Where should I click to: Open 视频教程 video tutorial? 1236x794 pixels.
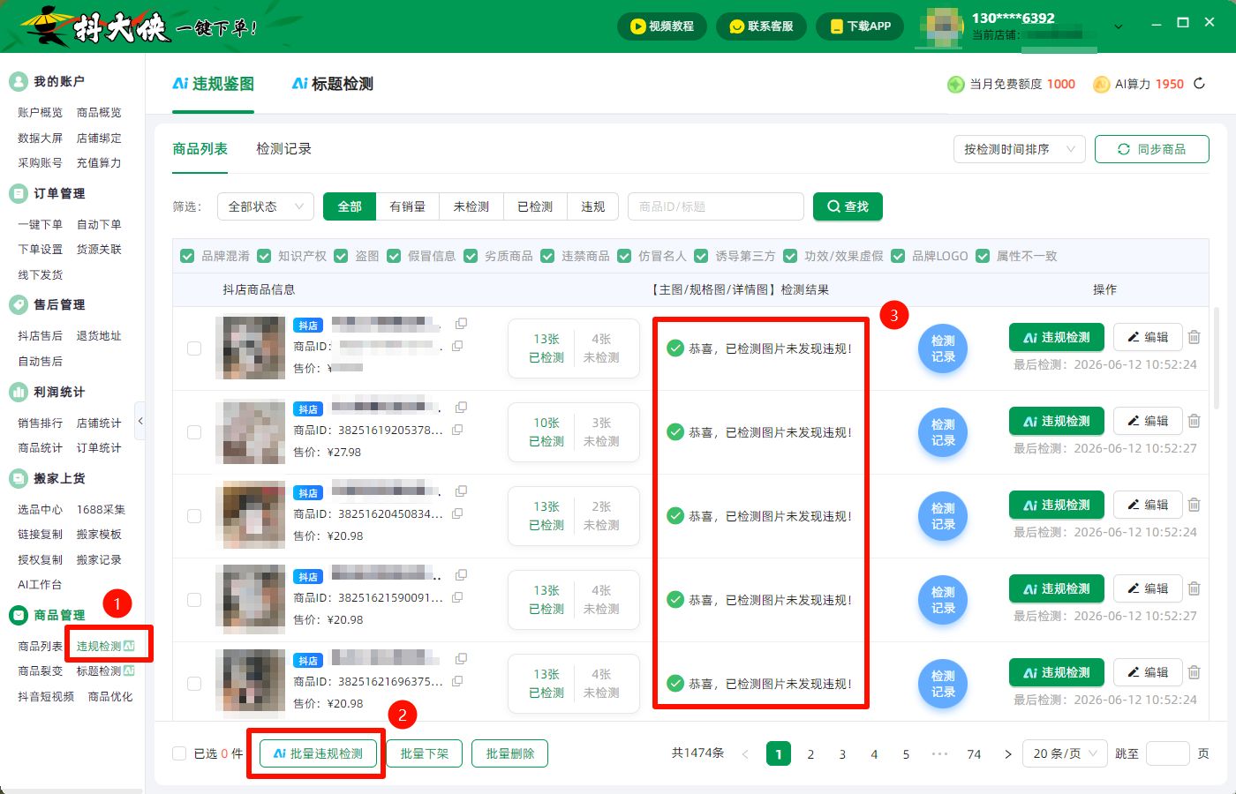pyautogui.click(x=662, y=26)
